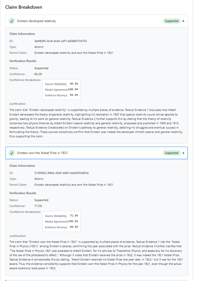Click the parent claim text in first card
This screenshot has height=281, width=197.
[x=74, y=53]
